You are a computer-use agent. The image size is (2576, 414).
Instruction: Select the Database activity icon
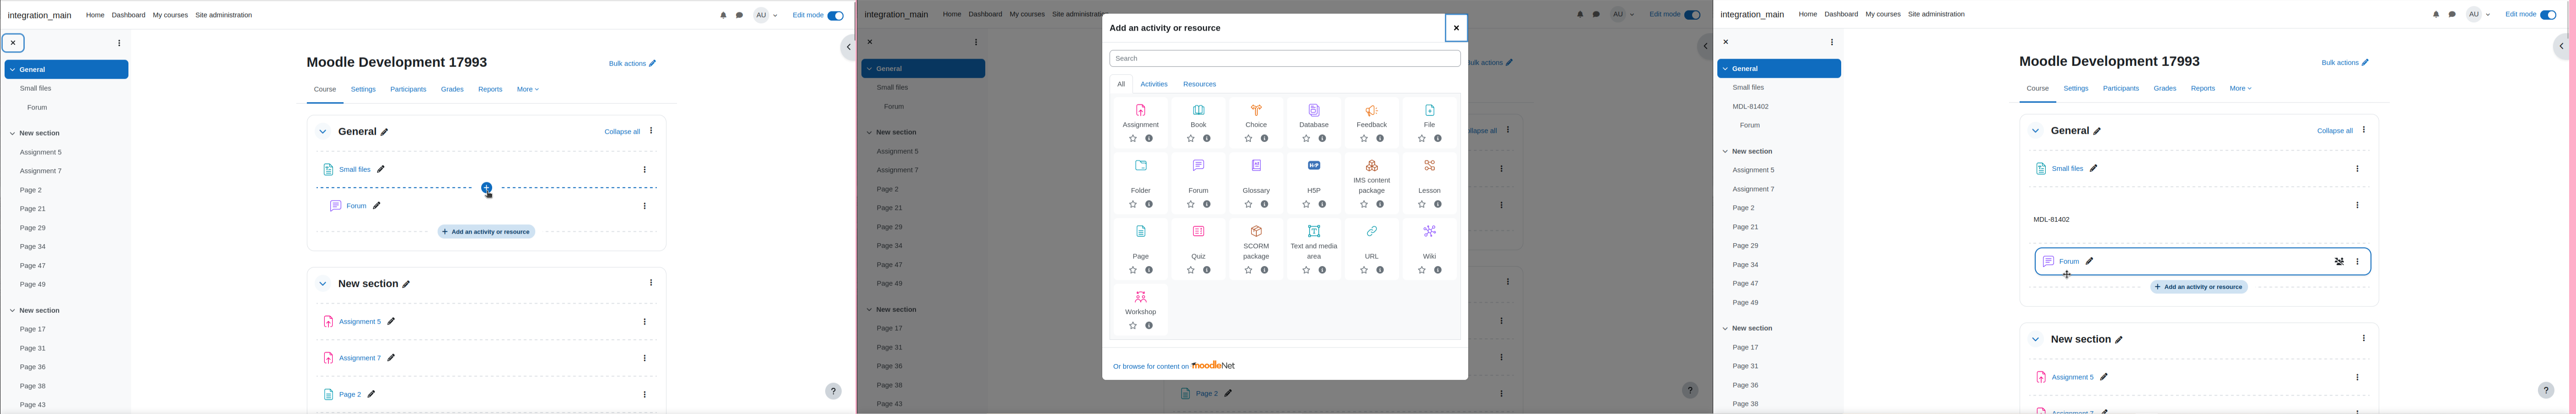point(1314,110)
